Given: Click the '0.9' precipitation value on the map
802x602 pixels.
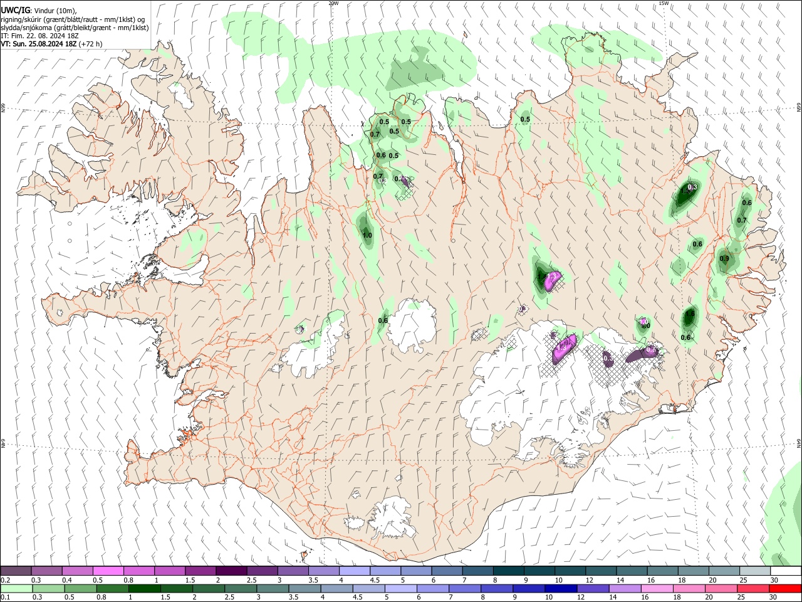Looking at the screenshot, I should point(724,258).
